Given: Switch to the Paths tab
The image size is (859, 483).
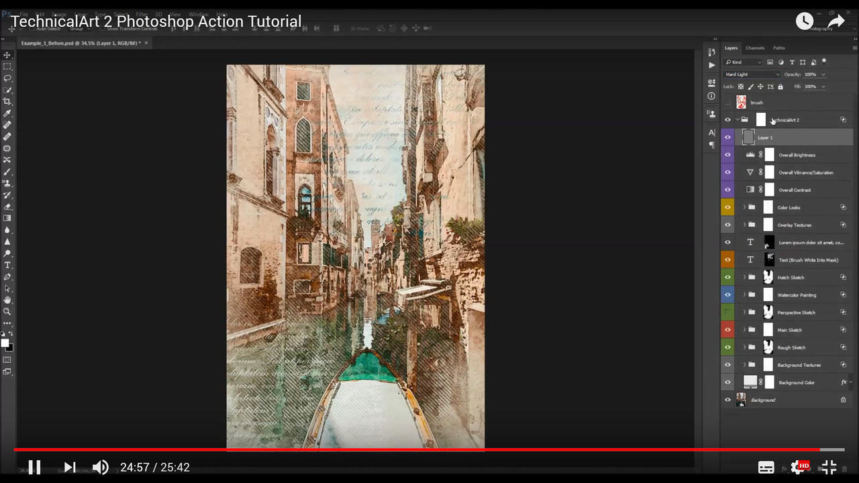Looking at the screenshot, I should click(778, 48).
